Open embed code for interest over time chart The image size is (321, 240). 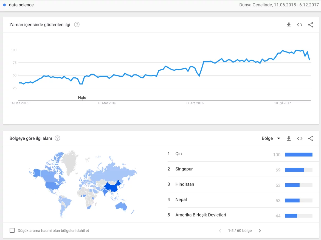tap(300, 25)
